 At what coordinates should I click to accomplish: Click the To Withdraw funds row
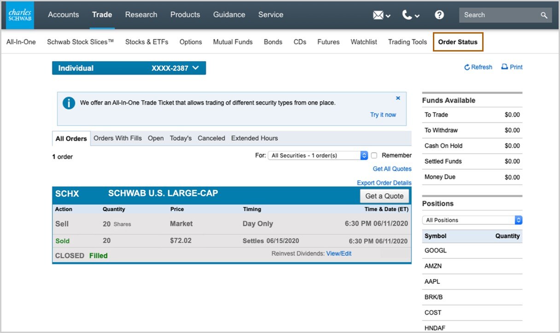pyautogui.click(x=472, y=131)
